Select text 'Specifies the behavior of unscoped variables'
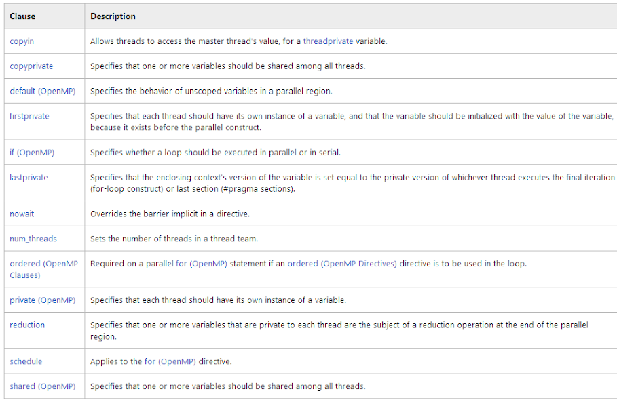 pyautogui.click(x=174, y=91)
